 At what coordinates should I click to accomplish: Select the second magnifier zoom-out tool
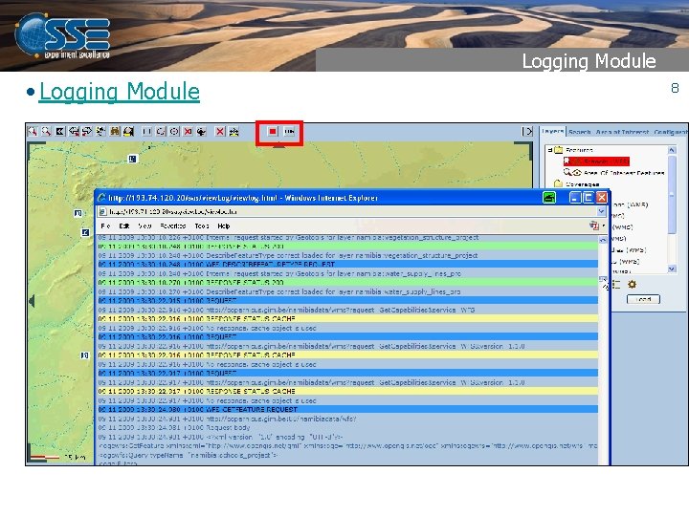click(46, 131)
